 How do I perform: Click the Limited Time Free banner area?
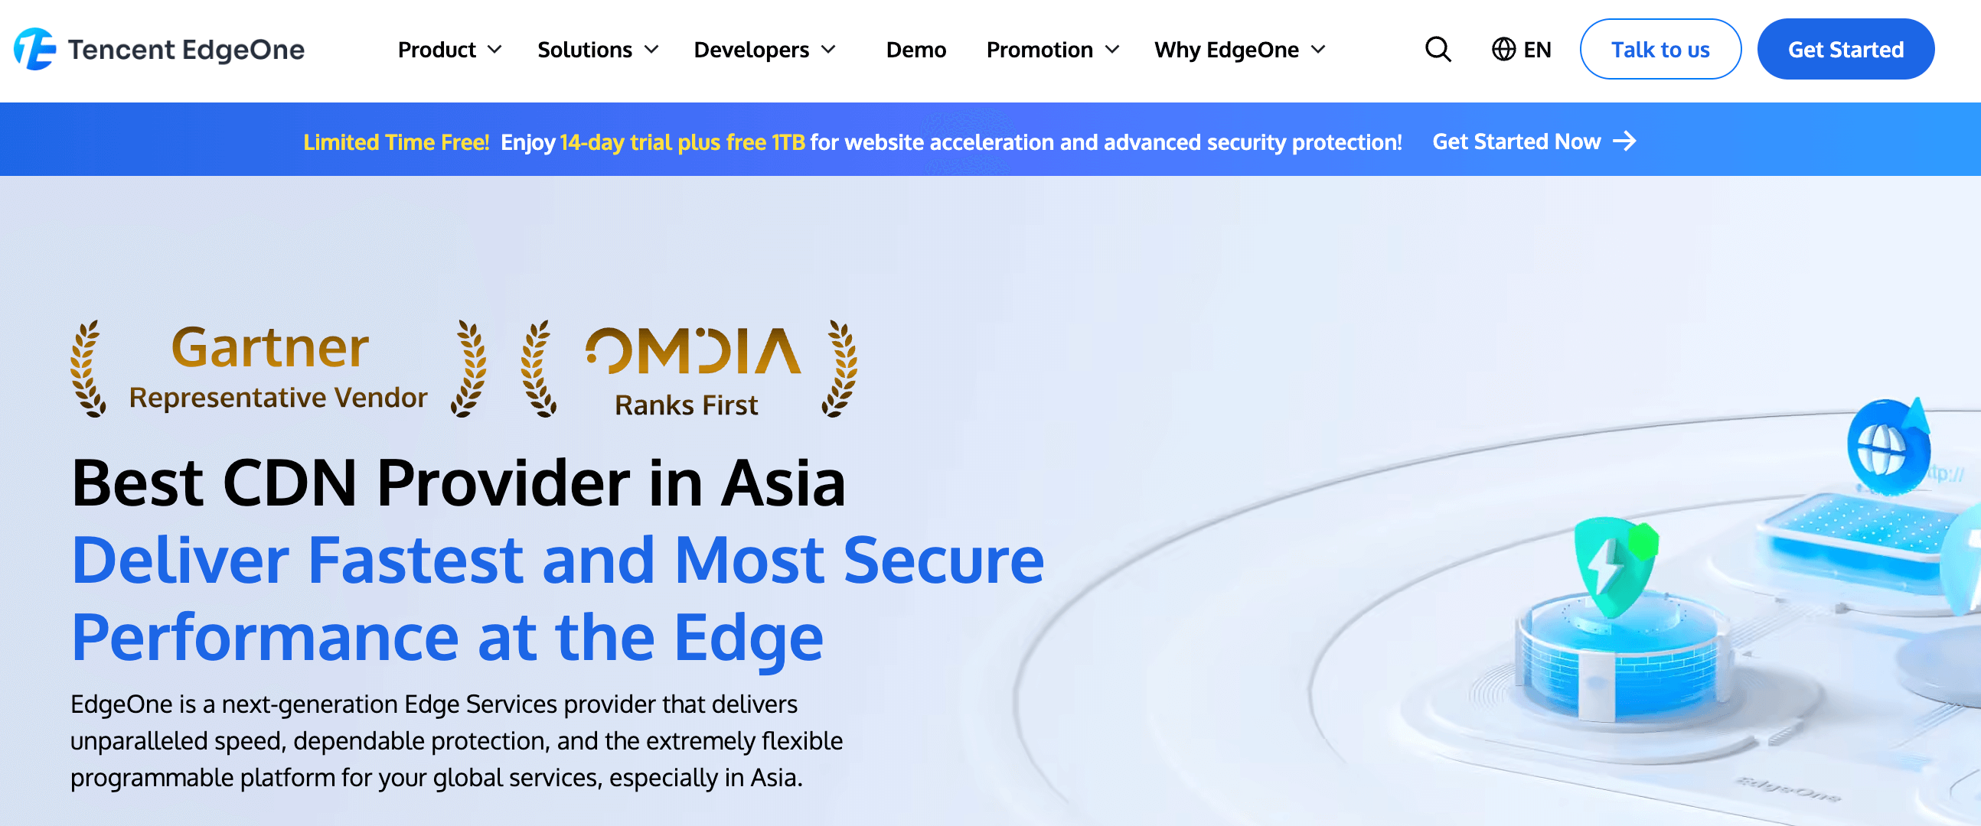[990, 140]
